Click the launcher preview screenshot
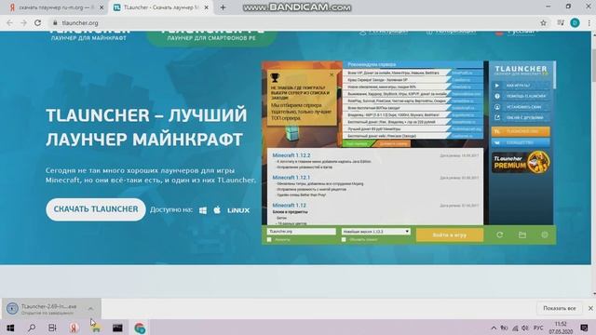 click(x=409, y=153)
